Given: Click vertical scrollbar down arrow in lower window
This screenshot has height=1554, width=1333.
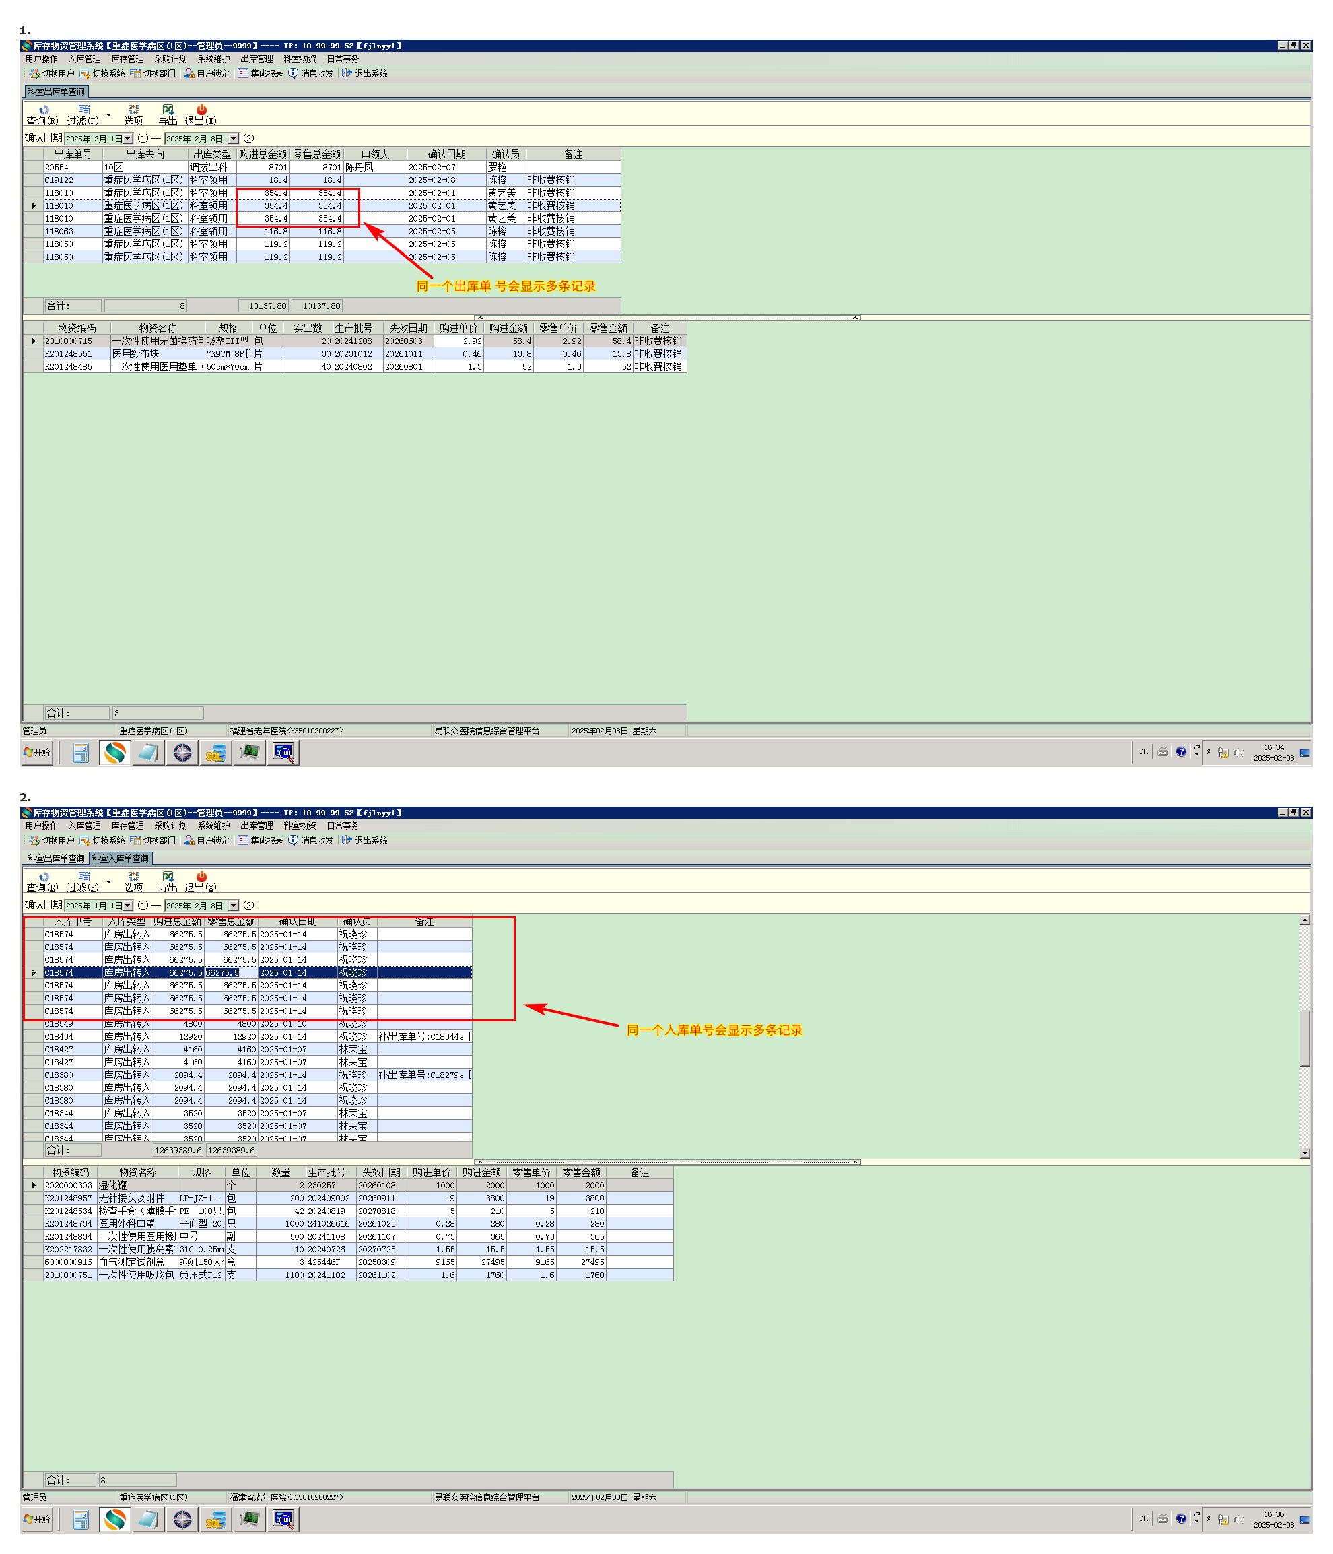Looking at the screenshot, I should click(1305, 1153).
